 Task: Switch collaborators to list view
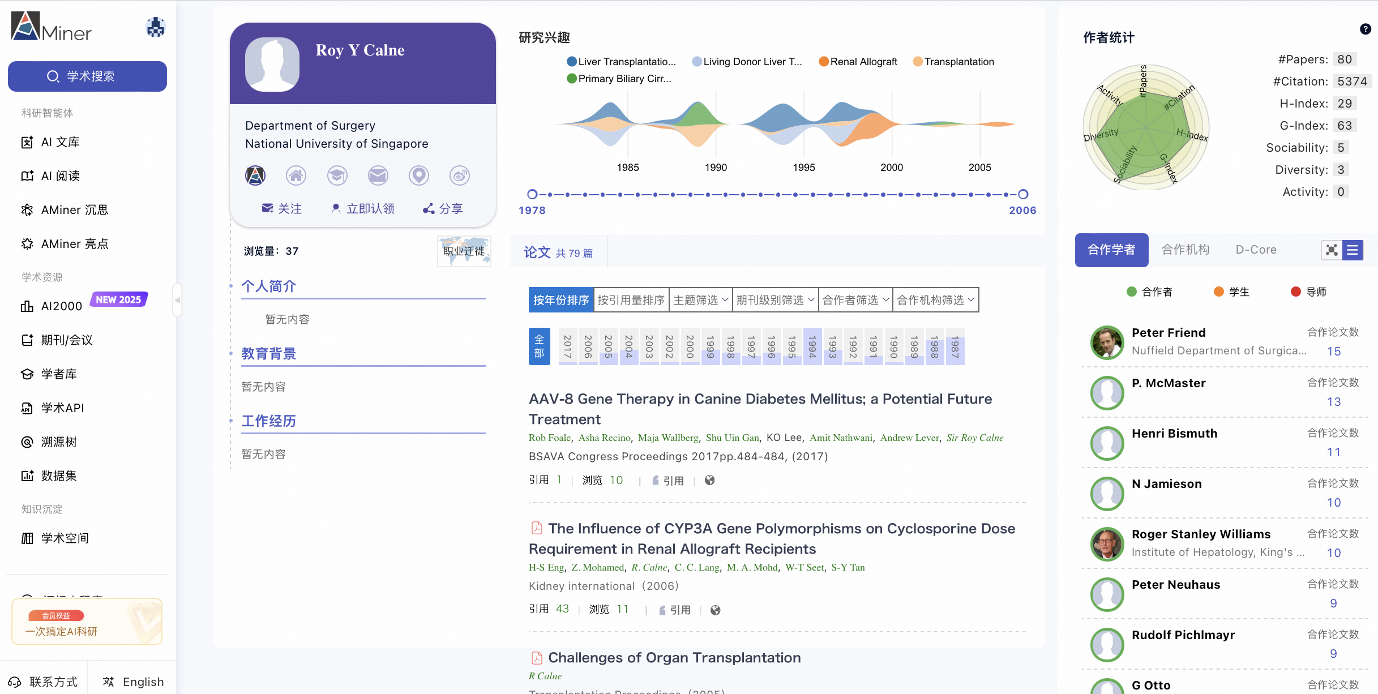pyautogui.click(x=1353, y=250)
